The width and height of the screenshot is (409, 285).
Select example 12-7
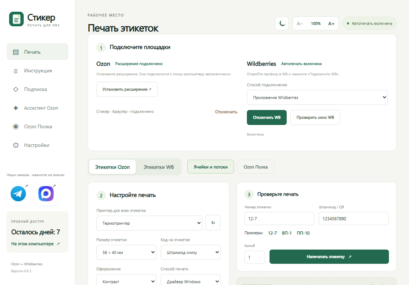click(272, 233)
